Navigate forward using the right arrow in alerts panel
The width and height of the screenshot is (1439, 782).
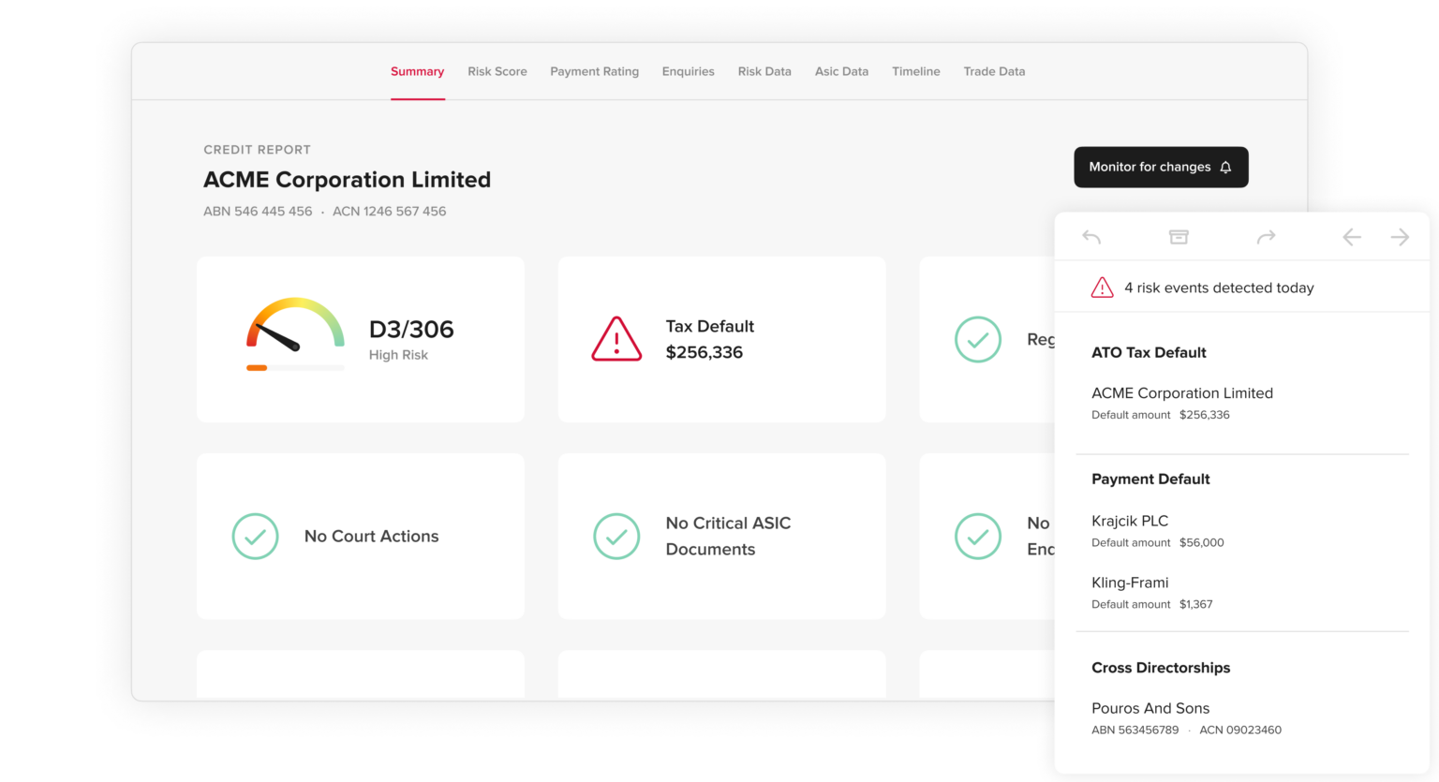click(x=1400, y=237)
